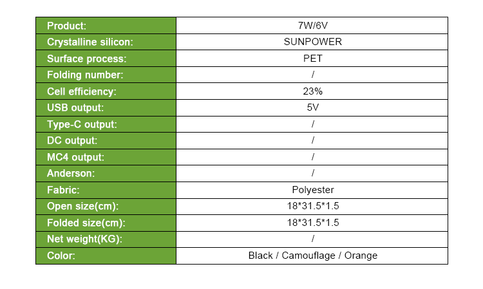The height and width of the screenshot is (289, 483).
Task: Click the Open size(cm) label
Action: coord(82,206)
